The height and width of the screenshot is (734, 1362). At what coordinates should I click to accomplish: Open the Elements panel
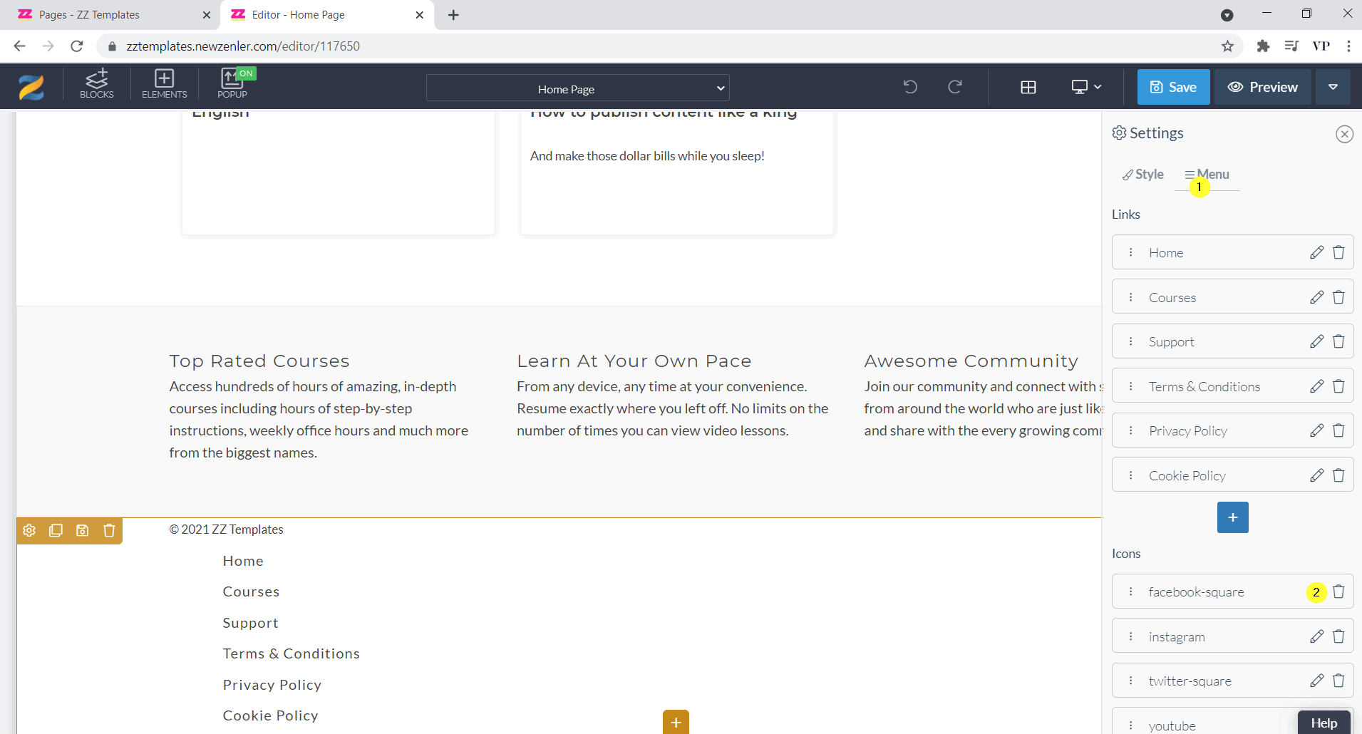pos(164,84)
